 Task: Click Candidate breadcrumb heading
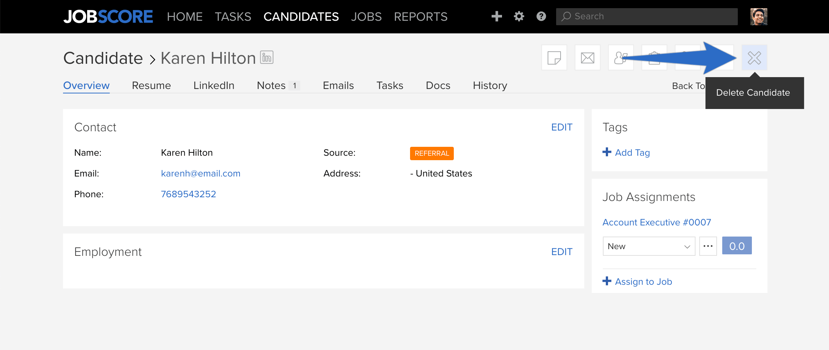coord(103,58)
